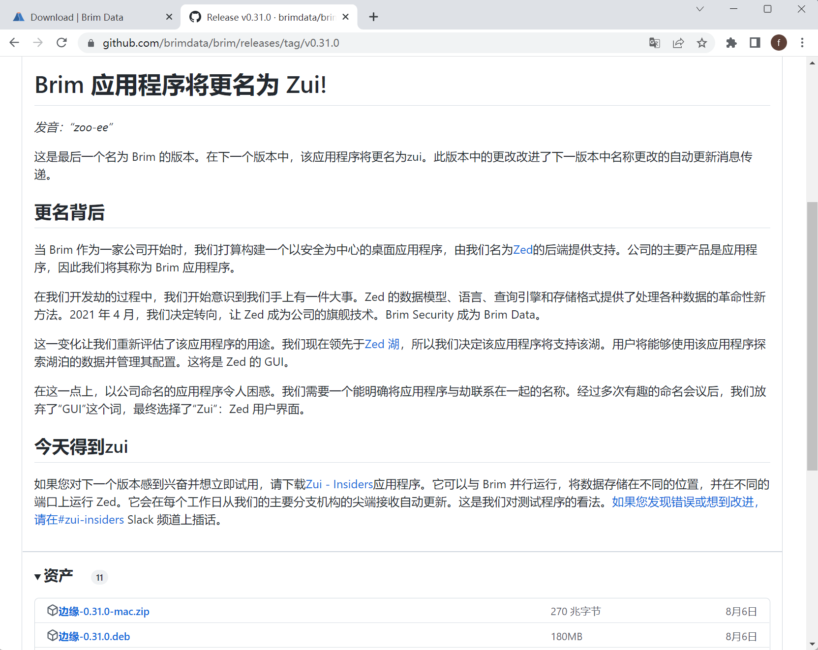Bookmark this page with the star

[x=702, y=43]
